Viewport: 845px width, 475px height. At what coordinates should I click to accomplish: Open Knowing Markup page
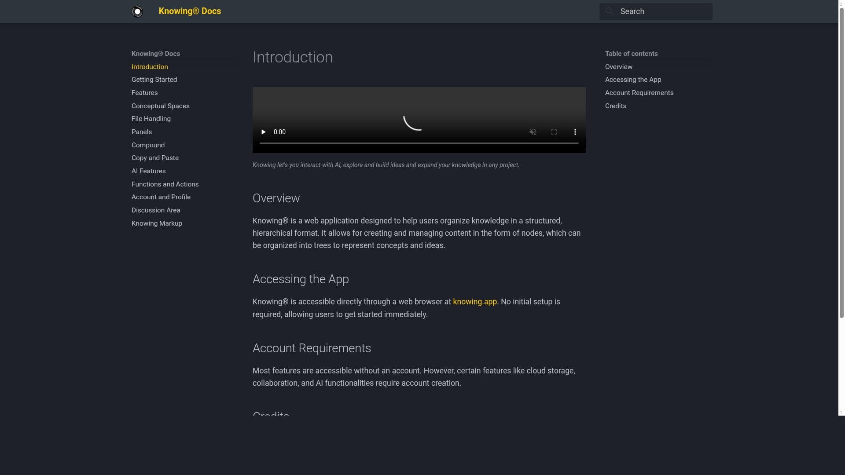(157, 223)
